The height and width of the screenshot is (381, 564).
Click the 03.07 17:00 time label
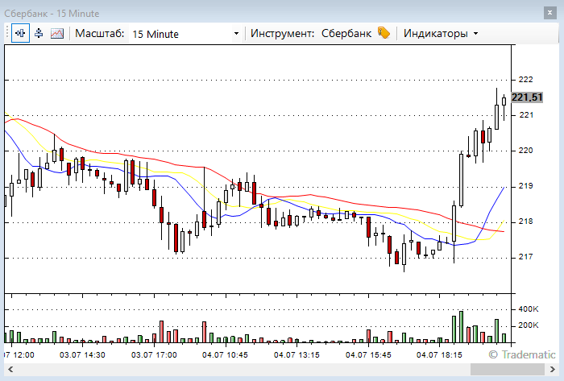coord(154,355)
